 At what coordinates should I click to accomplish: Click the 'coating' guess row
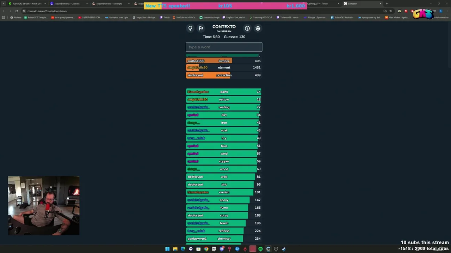pos(224,107)
